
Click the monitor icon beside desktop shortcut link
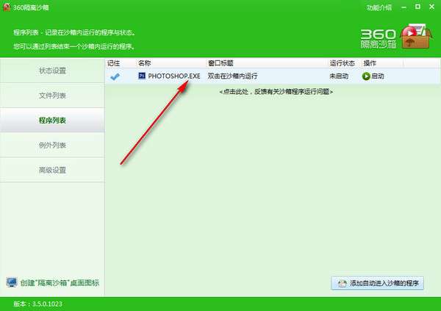pos(12,282)
